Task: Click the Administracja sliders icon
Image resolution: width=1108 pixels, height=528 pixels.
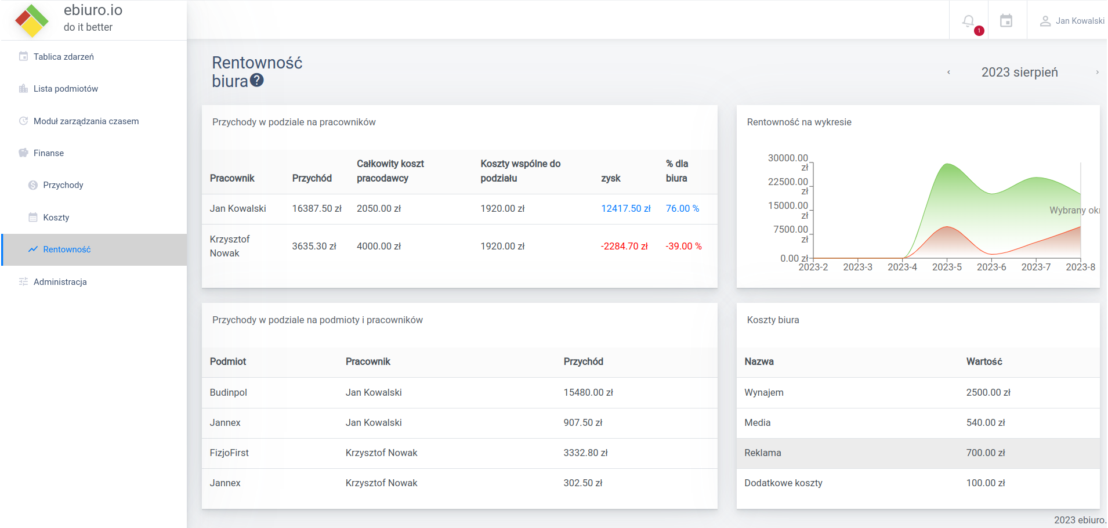Action: 23,282
